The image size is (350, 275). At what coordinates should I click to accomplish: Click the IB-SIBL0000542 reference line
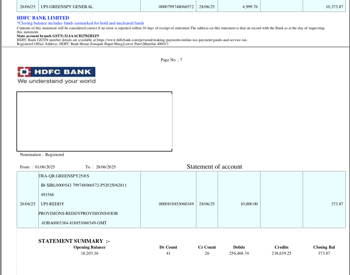tap(84, 185)
